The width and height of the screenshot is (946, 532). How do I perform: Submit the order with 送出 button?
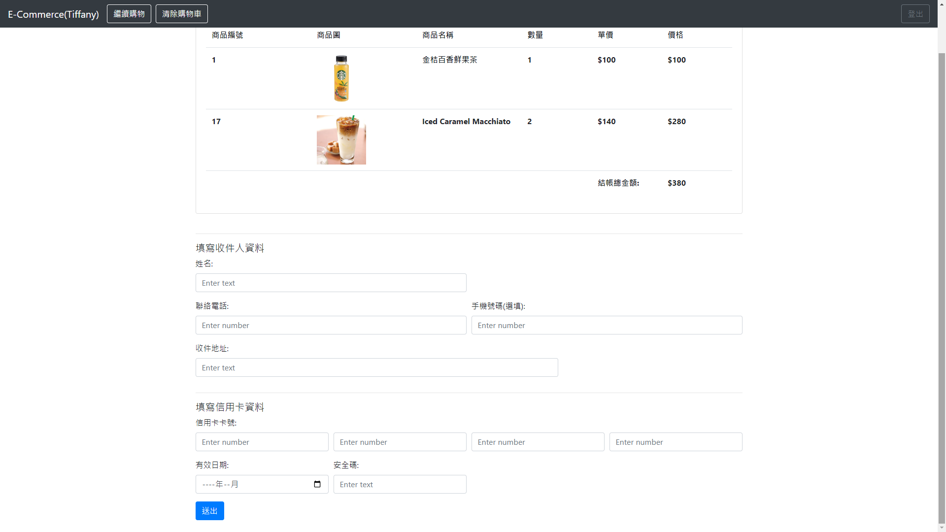(x=209, y=511)
